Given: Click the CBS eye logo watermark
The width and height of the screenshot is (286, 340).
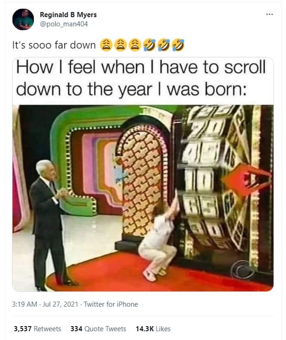Looking at the screenshot, I should pyautogui.click(x=243, y=270).
